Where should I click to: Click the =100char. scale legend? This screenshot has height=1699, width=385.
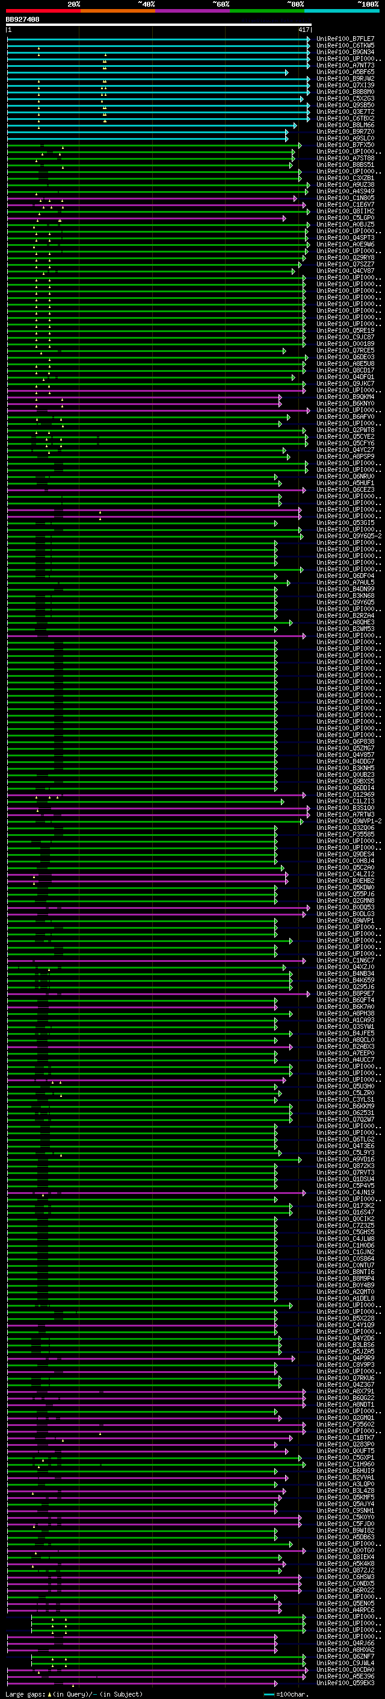(x=286, y=1694)
